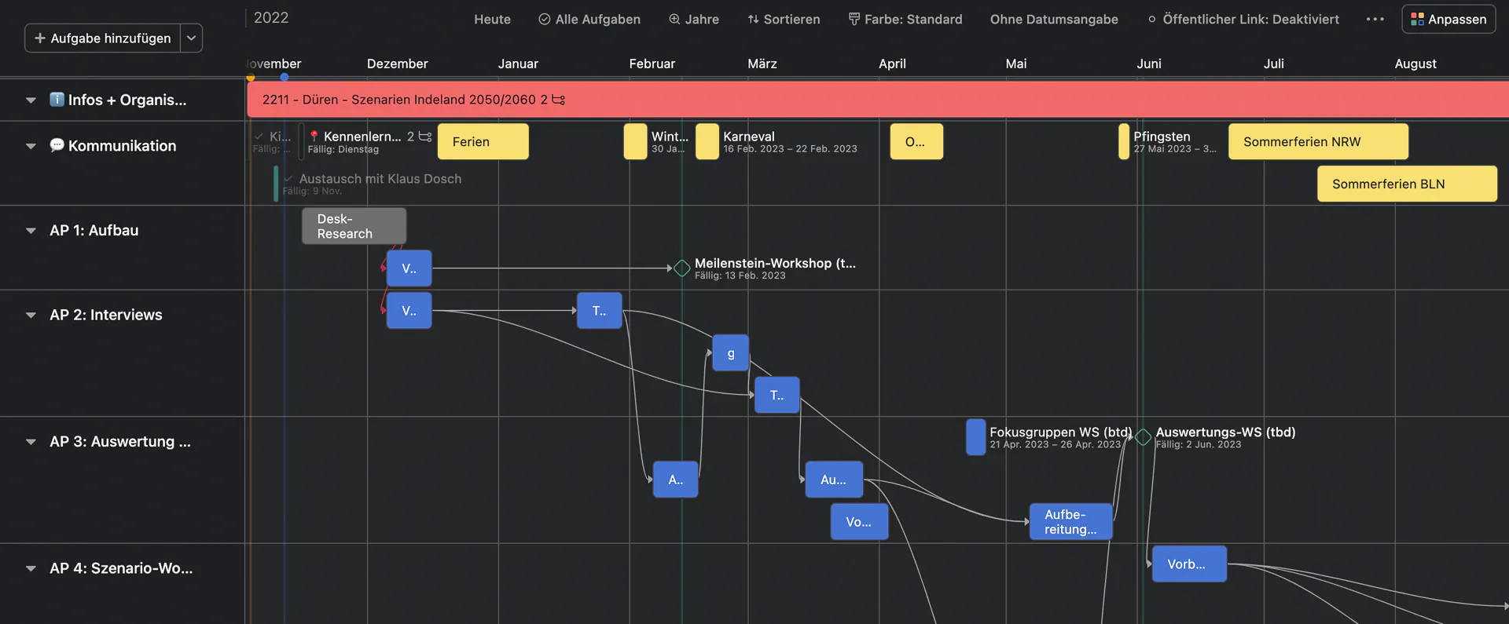Screen dimensions: 1509x624
Task: Open the Karneval block
Action: (x=707, y=142)
